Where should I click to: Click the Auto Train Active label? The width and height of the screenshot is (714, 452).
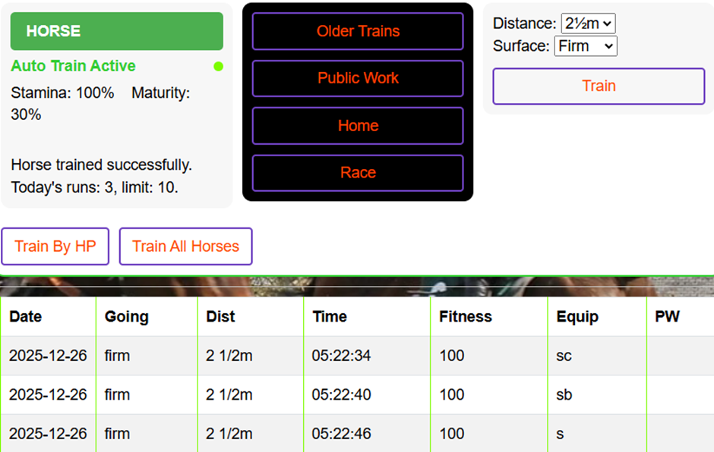tap(73, 67)
